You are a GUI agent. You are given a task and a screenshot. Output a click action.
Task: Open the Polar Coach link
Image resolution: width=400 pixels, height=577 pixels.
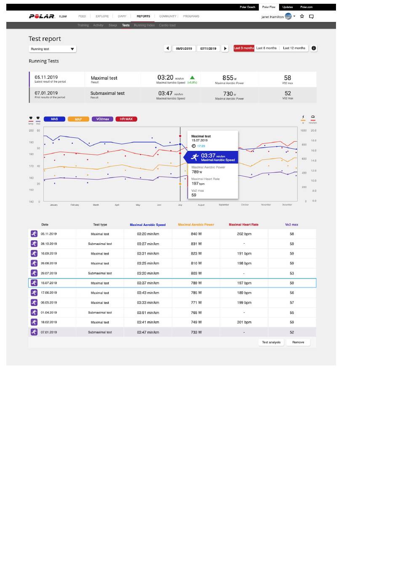click(248, 7)
